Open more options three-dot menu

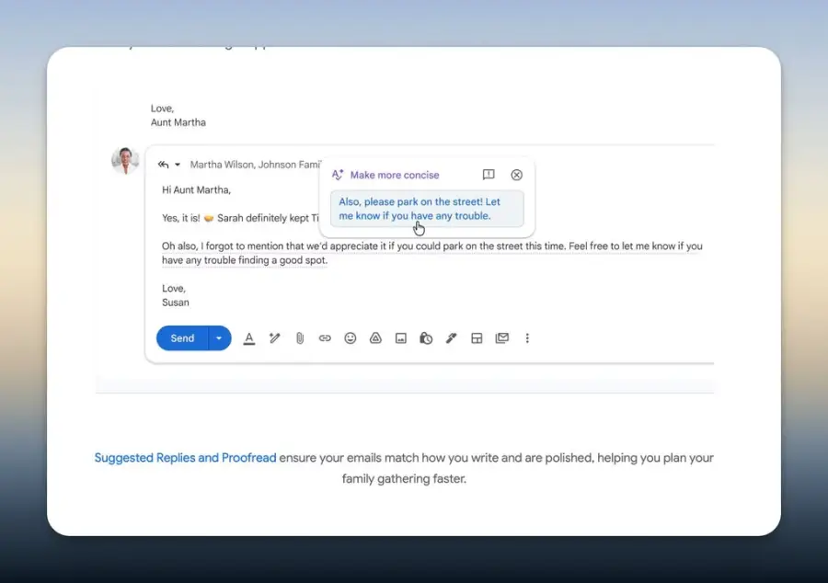point(527,338)
